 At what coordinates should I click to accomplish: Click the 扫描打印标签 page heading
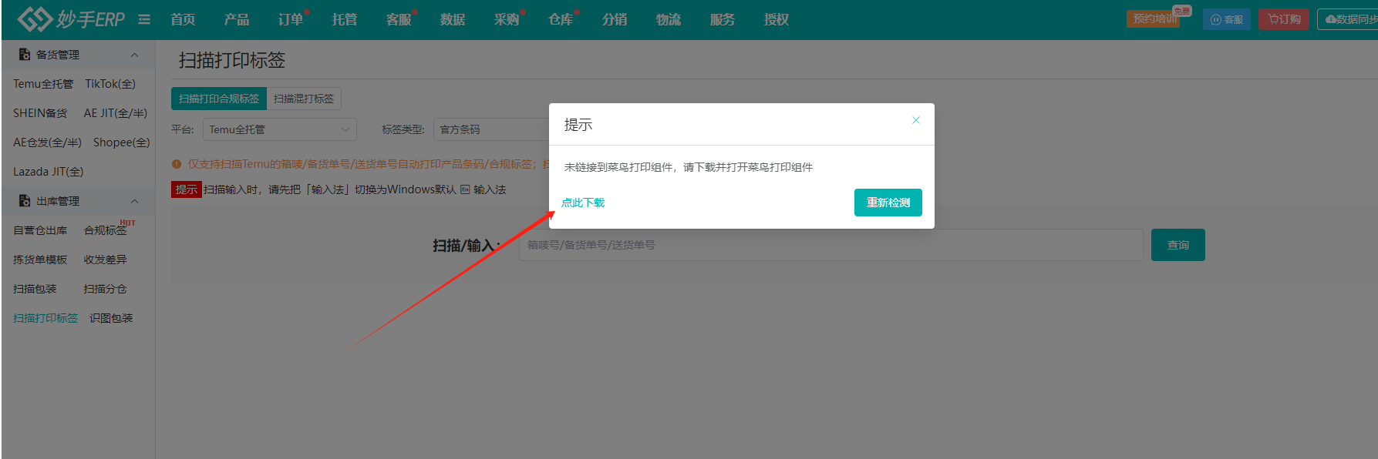pos(232,60)
